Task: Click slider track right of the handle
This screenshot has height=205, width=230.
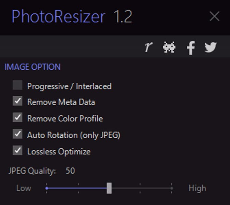Action: 143,188
